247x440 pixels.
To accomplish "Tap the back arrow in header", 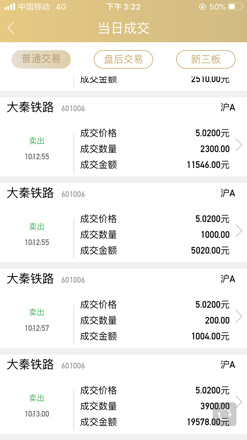I will [x=11, y=28].
